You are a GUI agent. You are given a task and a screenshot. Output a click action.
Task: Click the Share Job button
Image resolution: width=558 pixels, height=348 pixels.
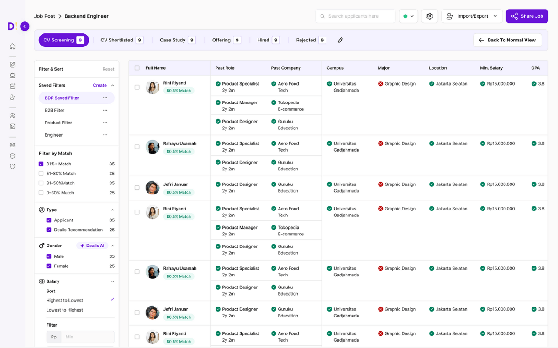pos(526,16)
